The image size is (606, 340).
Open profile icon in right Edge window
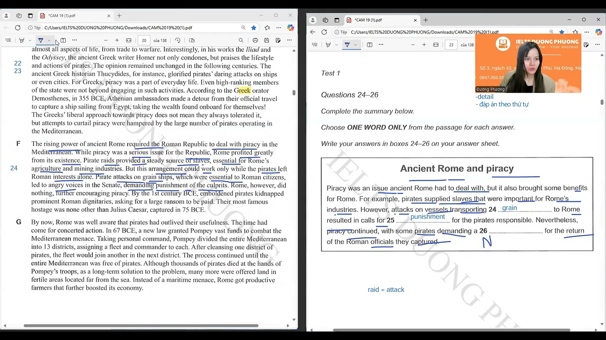tap(314, 20)
